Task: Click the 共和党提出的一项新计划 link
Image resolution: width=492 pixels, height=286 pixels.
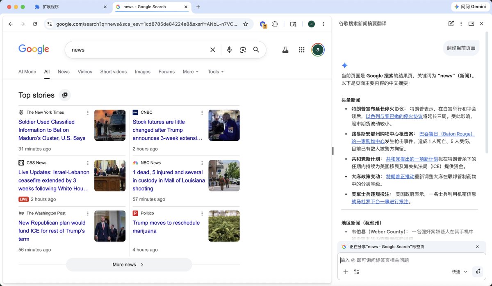Action: coord(412,159)
